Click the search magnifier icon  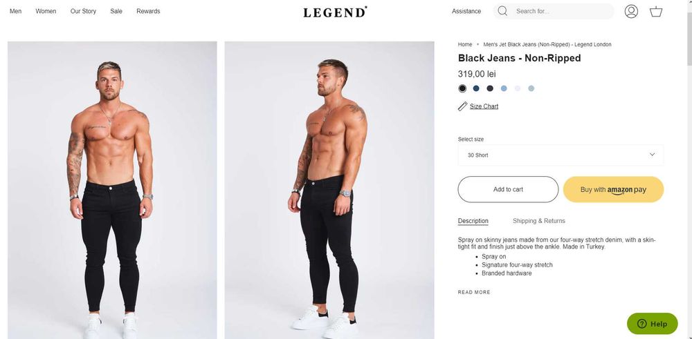(x=502, y=11)
